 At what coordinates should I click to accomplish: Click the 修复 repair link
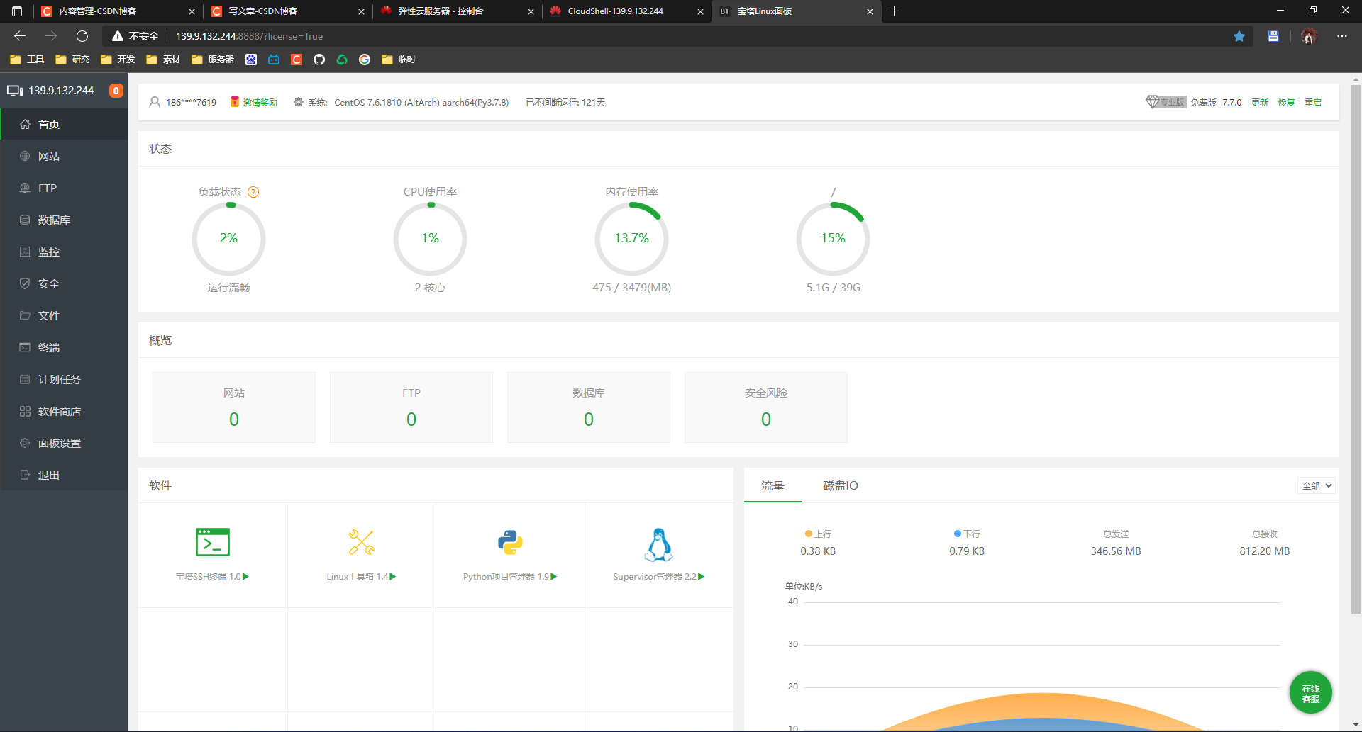[x=1286, y=102]
